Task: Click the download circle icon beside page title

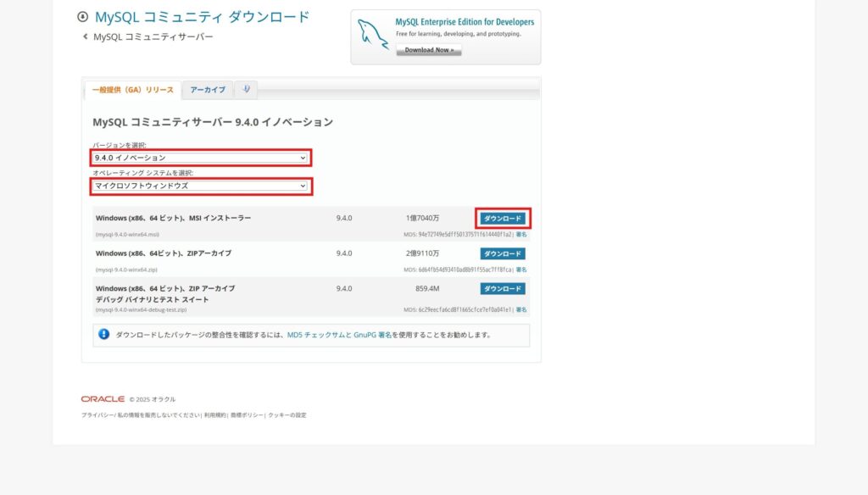Action: click(82, 17)
